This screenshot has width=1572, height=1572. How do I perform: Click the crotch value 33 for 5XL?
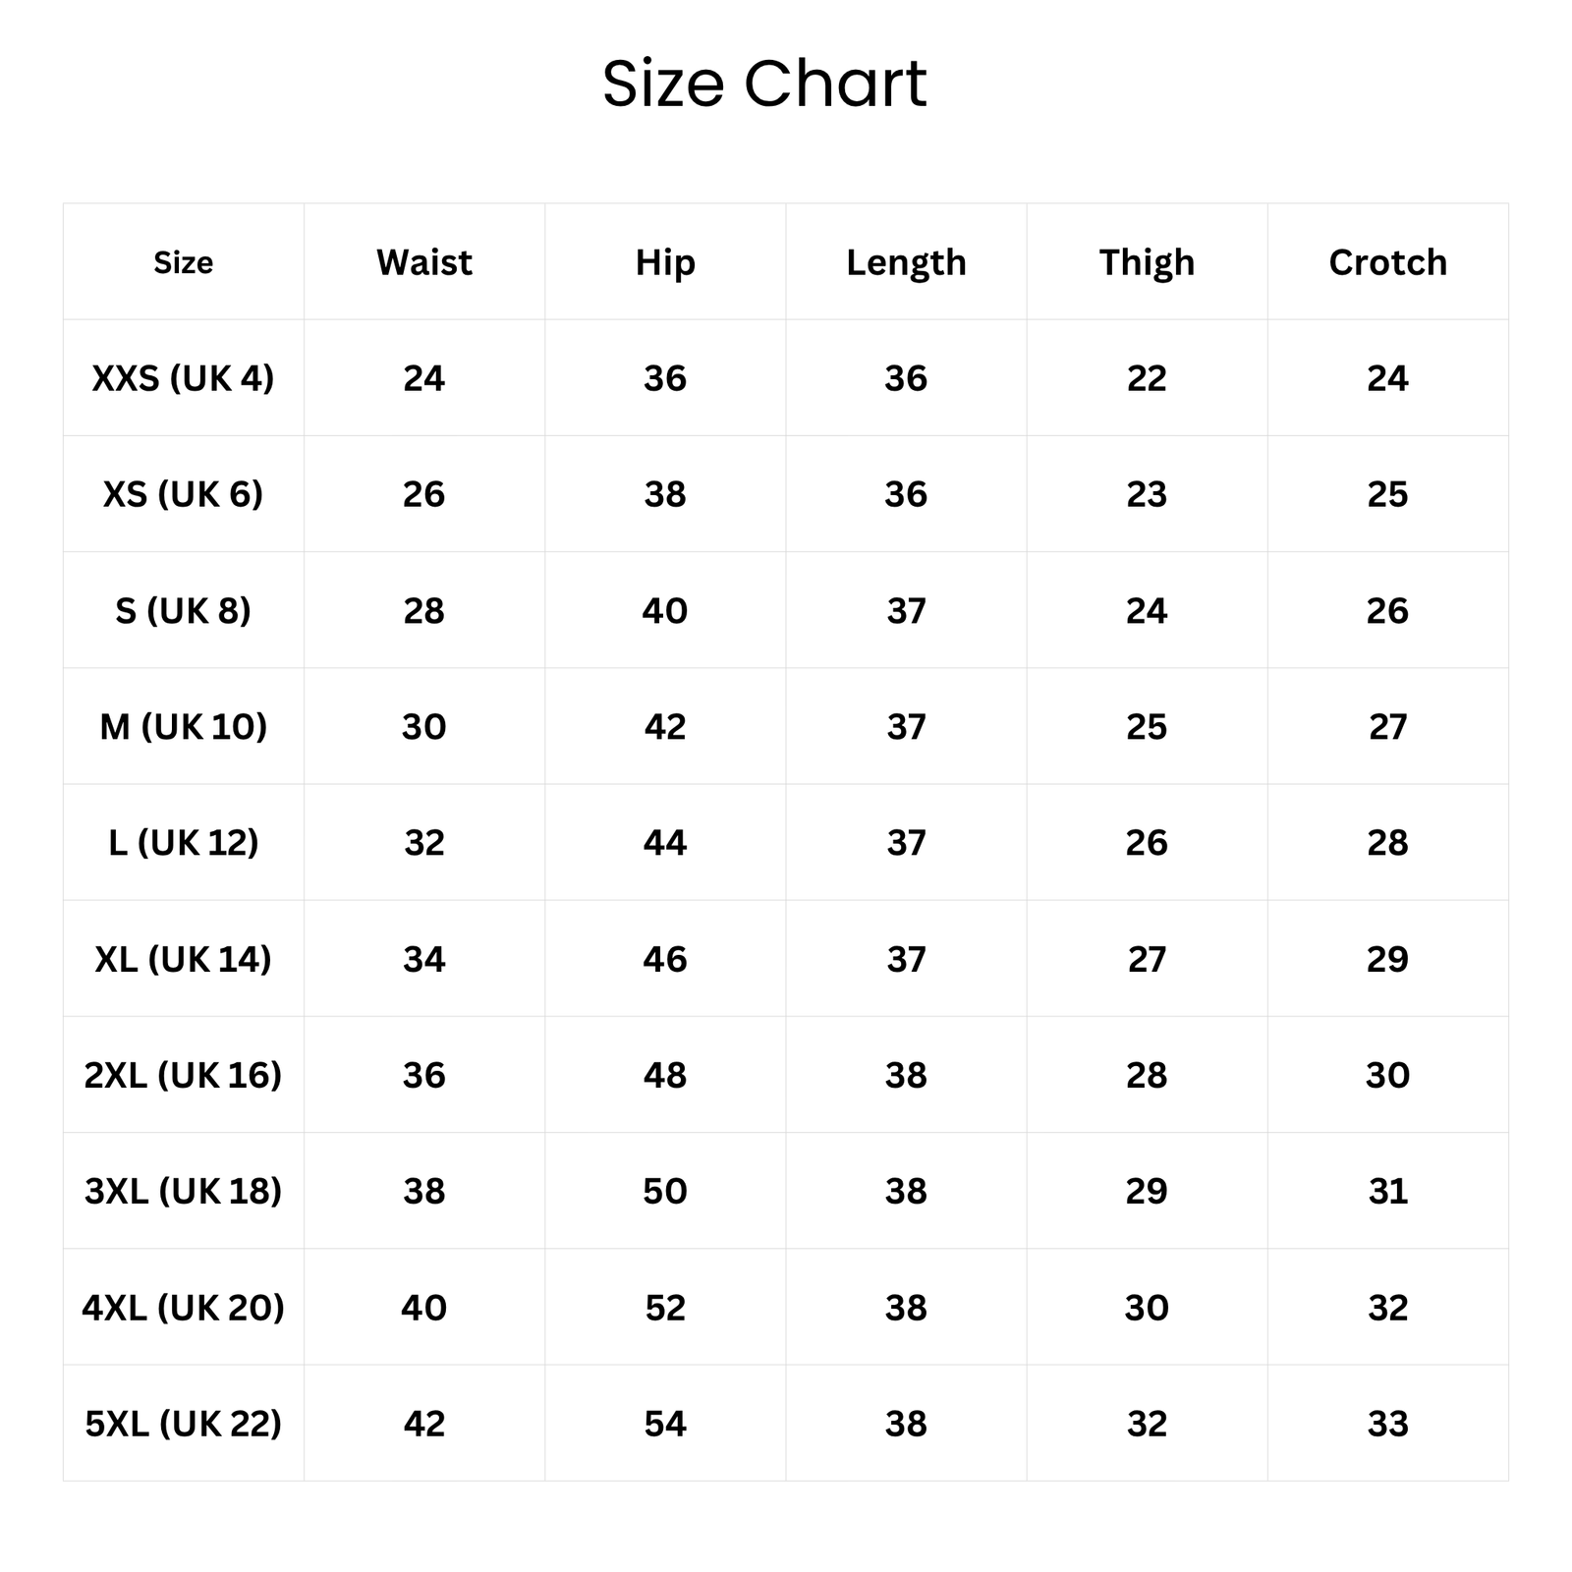(1387, 1423)
